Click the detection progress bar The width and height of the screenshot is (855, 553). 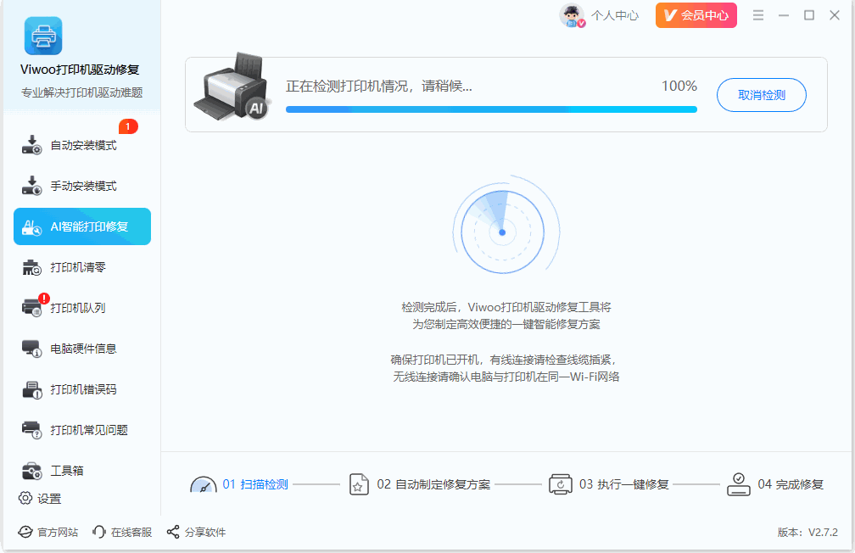491,109
